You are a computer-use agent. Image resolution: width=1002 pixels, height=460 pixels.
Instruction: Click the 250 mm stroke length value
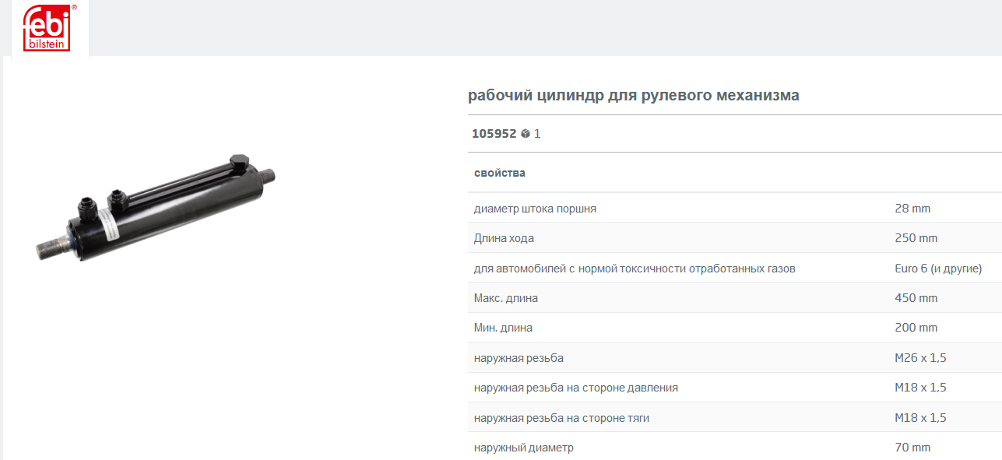tap(916, 238)
